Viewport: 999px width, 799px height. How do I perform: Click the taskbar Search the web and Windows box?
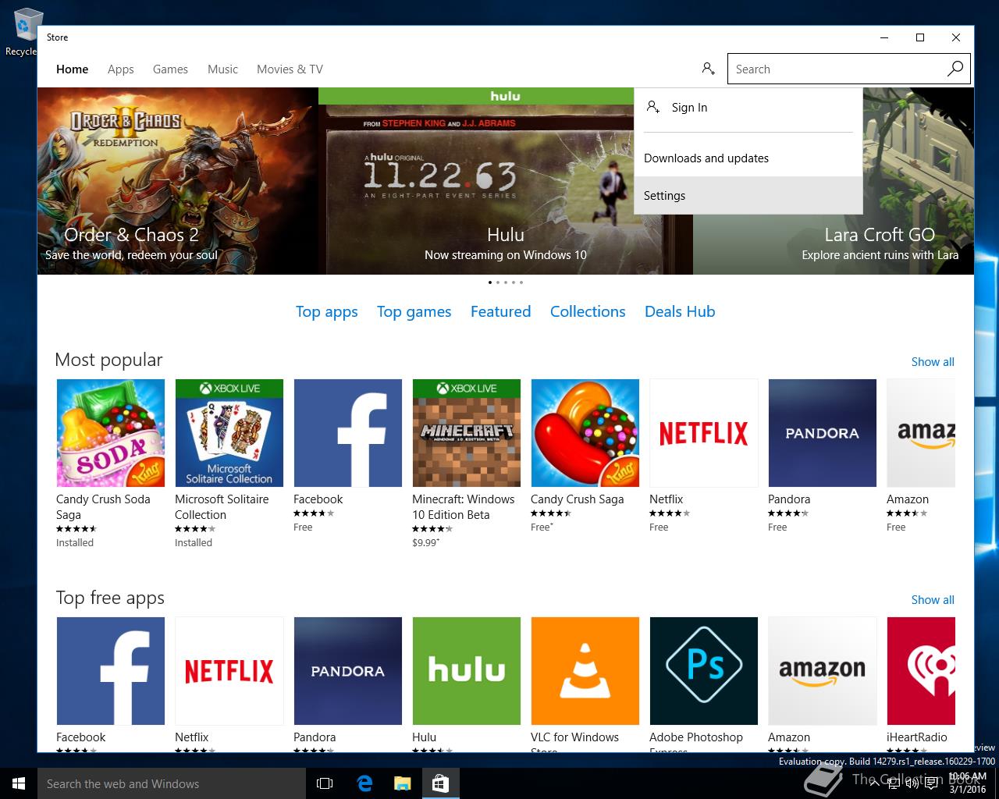tap(172, 783)
